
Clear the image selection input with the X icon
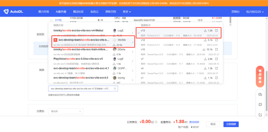[x=115, y=89]
